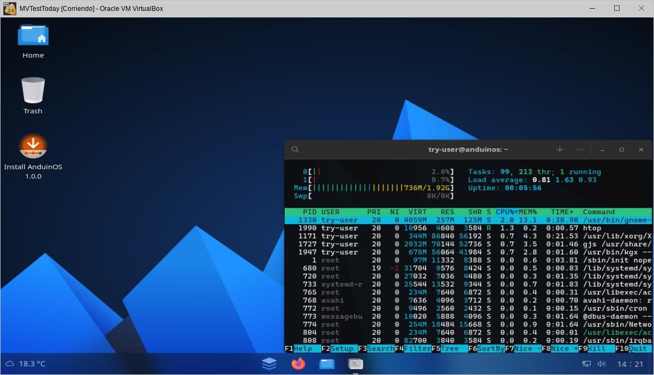Screen dimensions: 654x375
Task: Click the Tasks summary line in htop
Action: coord(535,172)
